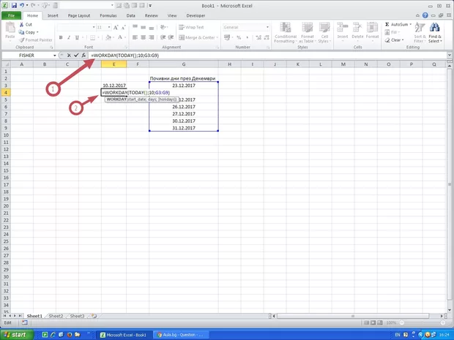Click the Cancel formula entry X icon
The width and height of the screenshot is (454, 340).
click(67, 56)
